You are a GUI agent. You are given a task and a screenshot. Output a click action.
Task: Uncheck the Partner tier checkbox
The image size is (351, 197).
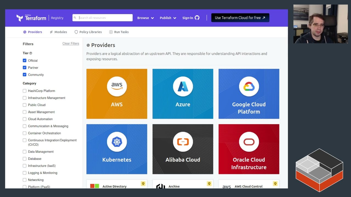24,68
